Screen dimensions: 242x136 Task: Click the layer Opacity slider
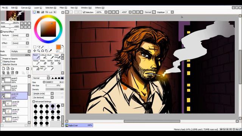click(20, 55)
